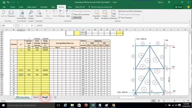Run the Spelling check
Image resolution: width=192 pixels, height=108 pixels.
pos(4,14)
